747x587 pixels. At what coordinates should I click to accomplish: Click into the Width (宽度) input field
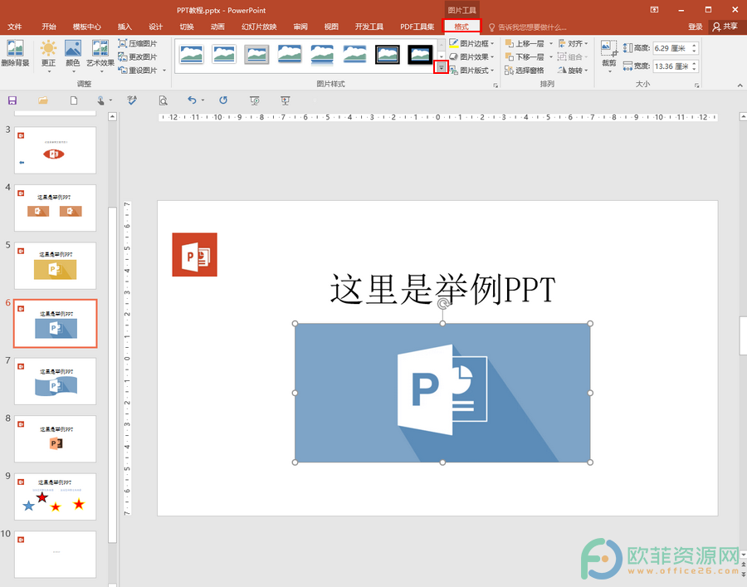point(671,66)
